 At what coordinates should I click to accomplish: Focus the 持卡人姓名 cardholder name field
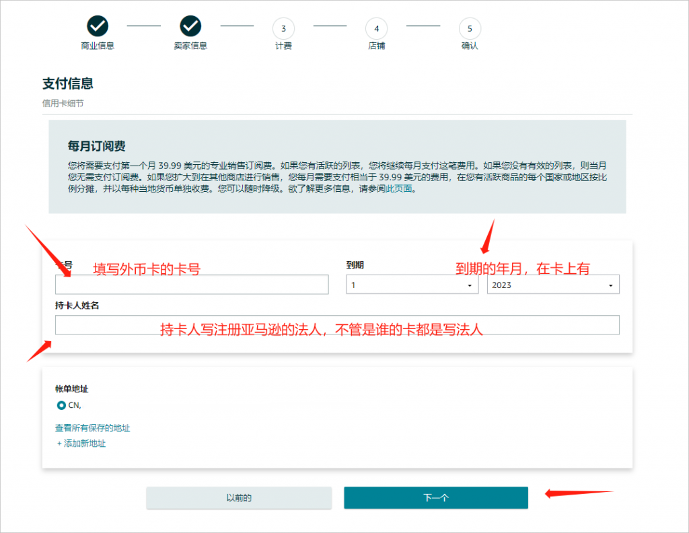337,325
